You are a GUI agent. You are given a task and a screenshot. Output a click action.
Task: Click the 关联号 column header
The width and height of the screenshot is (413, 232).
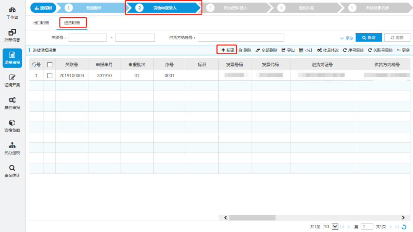[72, 65]
